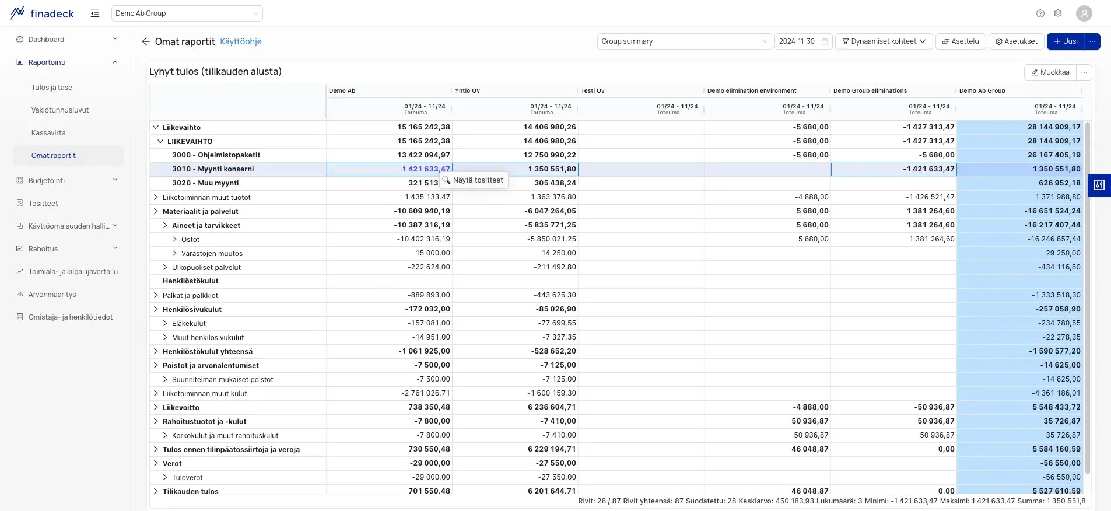The width and height of the screenshot is (1111, 511).
Task: Click the Omistaja- ja henkilötiedot icon
Action: click(x=20, y=317)
